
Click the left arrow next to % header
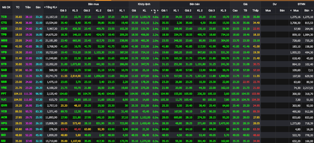point(152,10)
